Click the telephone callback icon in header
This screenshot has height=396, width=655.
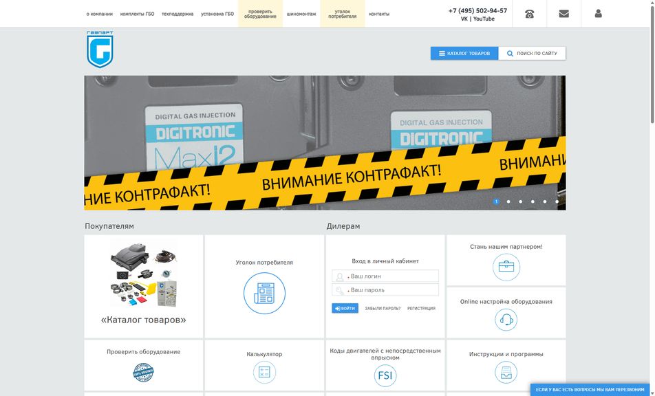tap(529, 14)
